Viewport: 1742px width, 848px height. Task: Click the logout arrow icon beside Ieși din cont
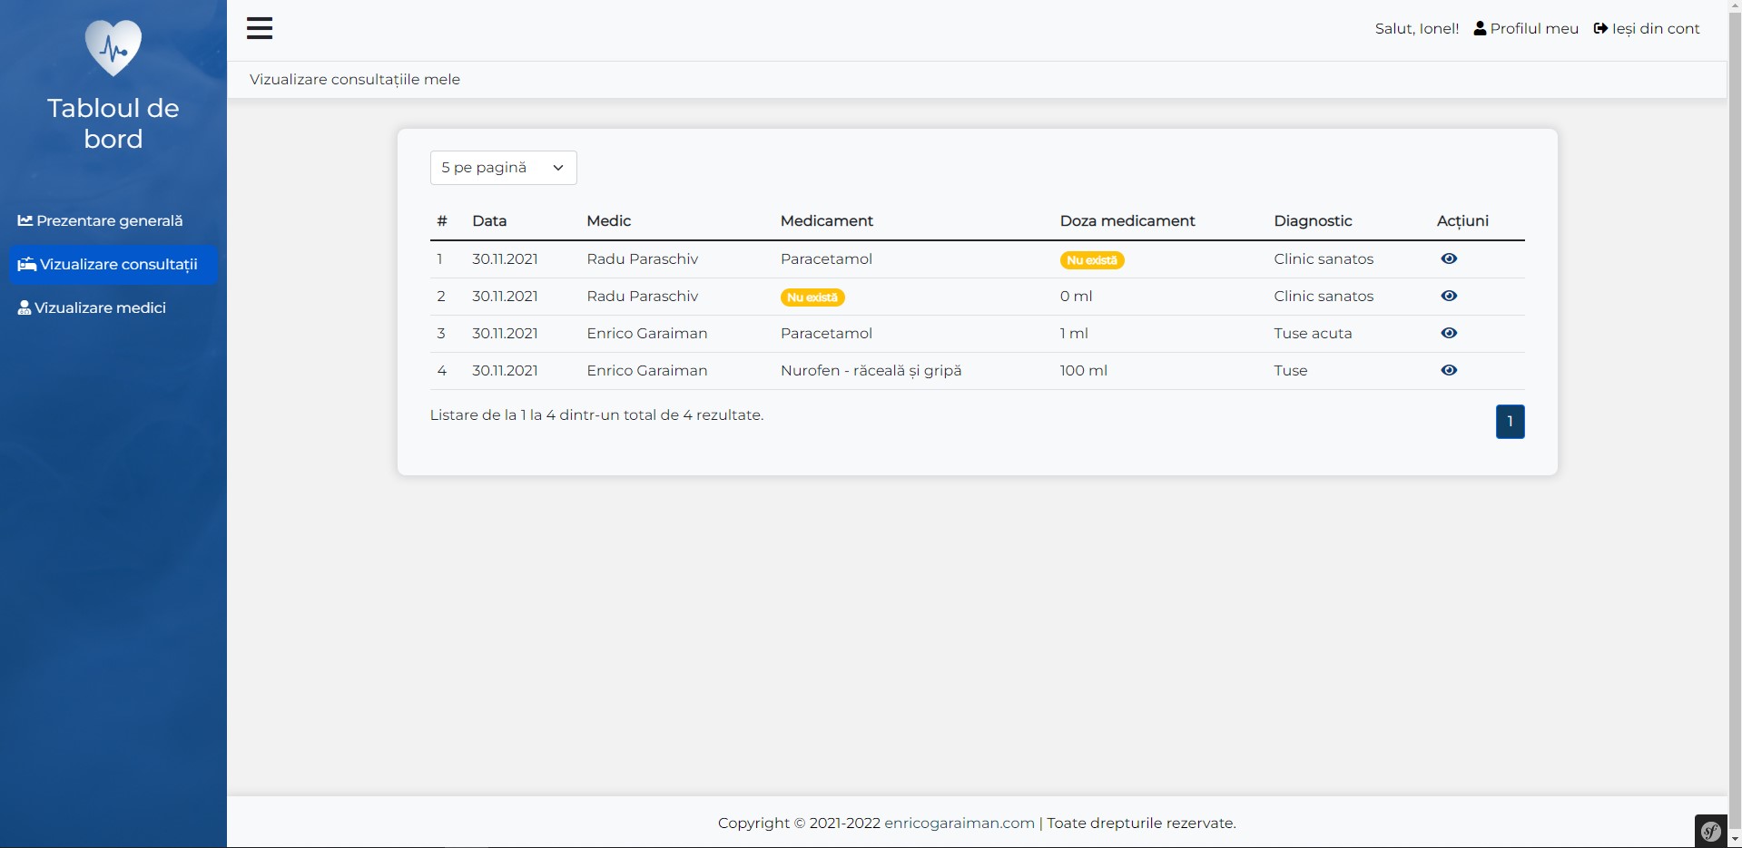click(x=1599, y=28)
